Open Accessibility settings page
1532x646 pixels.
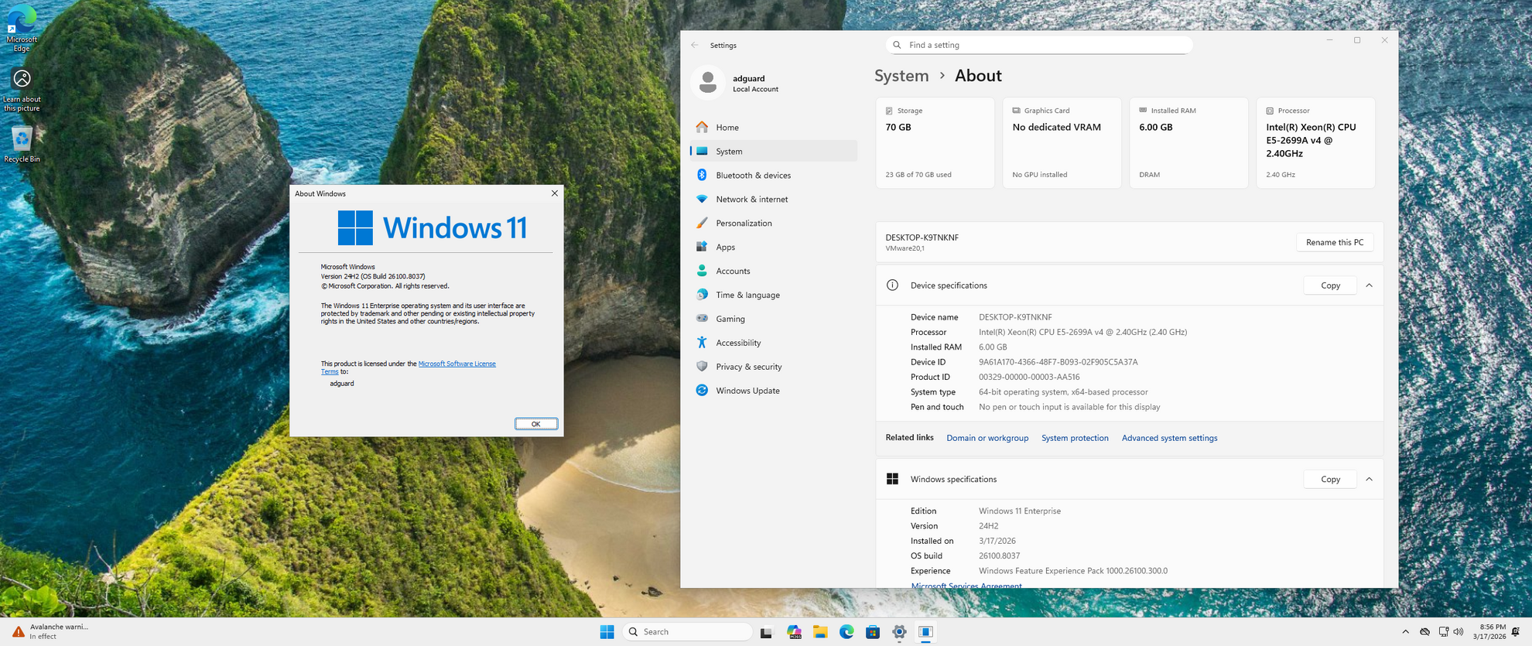click(x=737, y=343)
